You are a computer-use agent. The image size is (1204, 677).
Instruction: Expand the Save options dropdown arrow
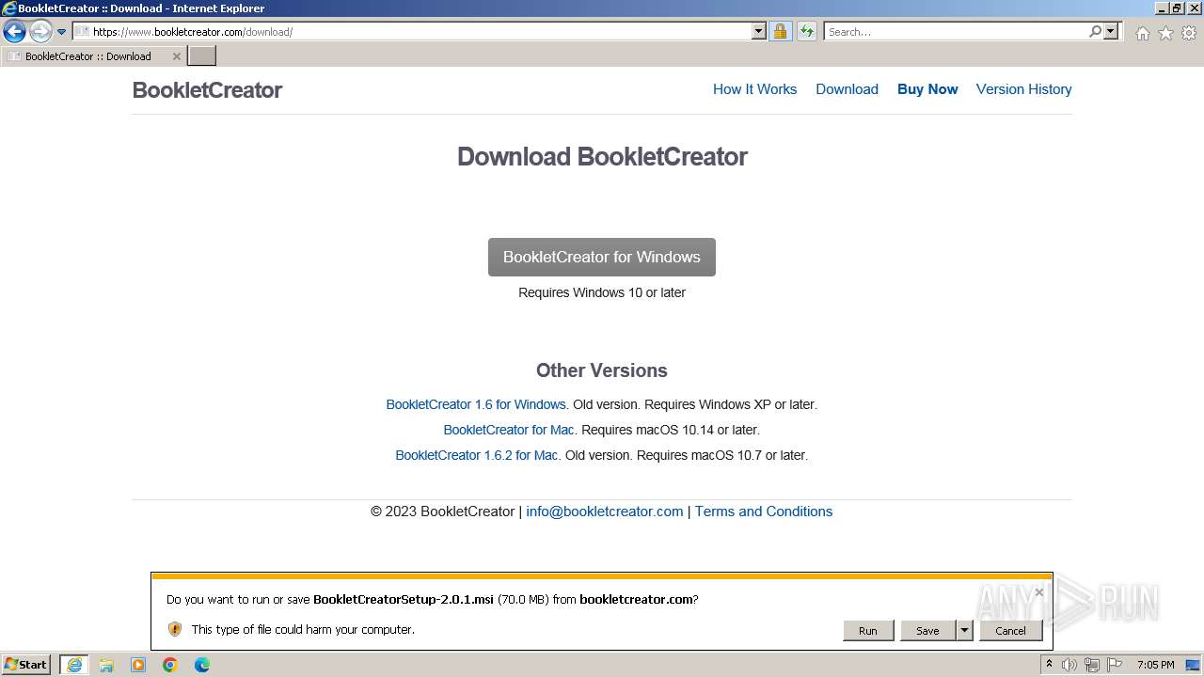click(964, 631)
